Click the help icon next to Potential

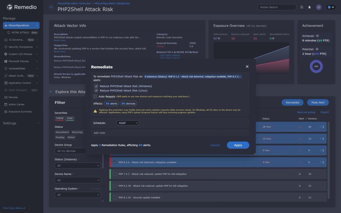click(x=317, y=49)
